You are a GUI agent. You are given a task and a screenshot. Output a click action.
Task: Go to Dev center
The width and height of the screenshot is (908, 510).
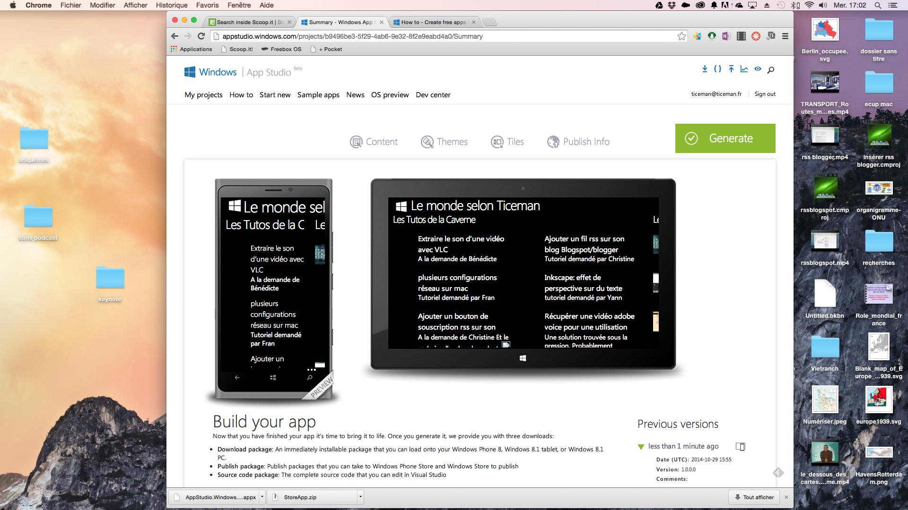(x=433, y=95)
